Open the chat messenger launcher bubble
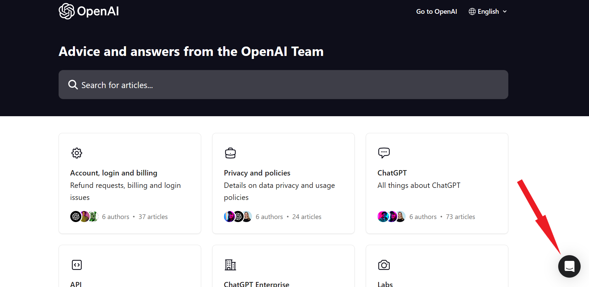 click(569, 266)
